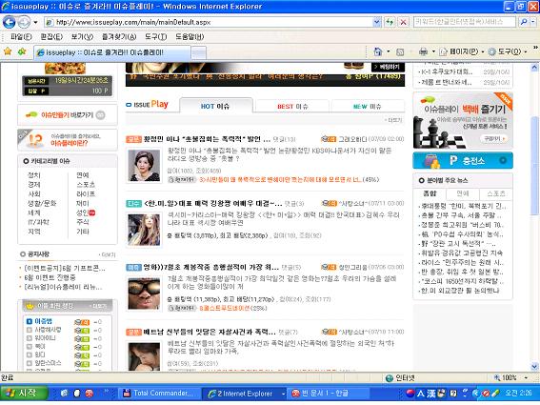Open the 경제 category link
The image size is (540, 405).
click(33, 185)
